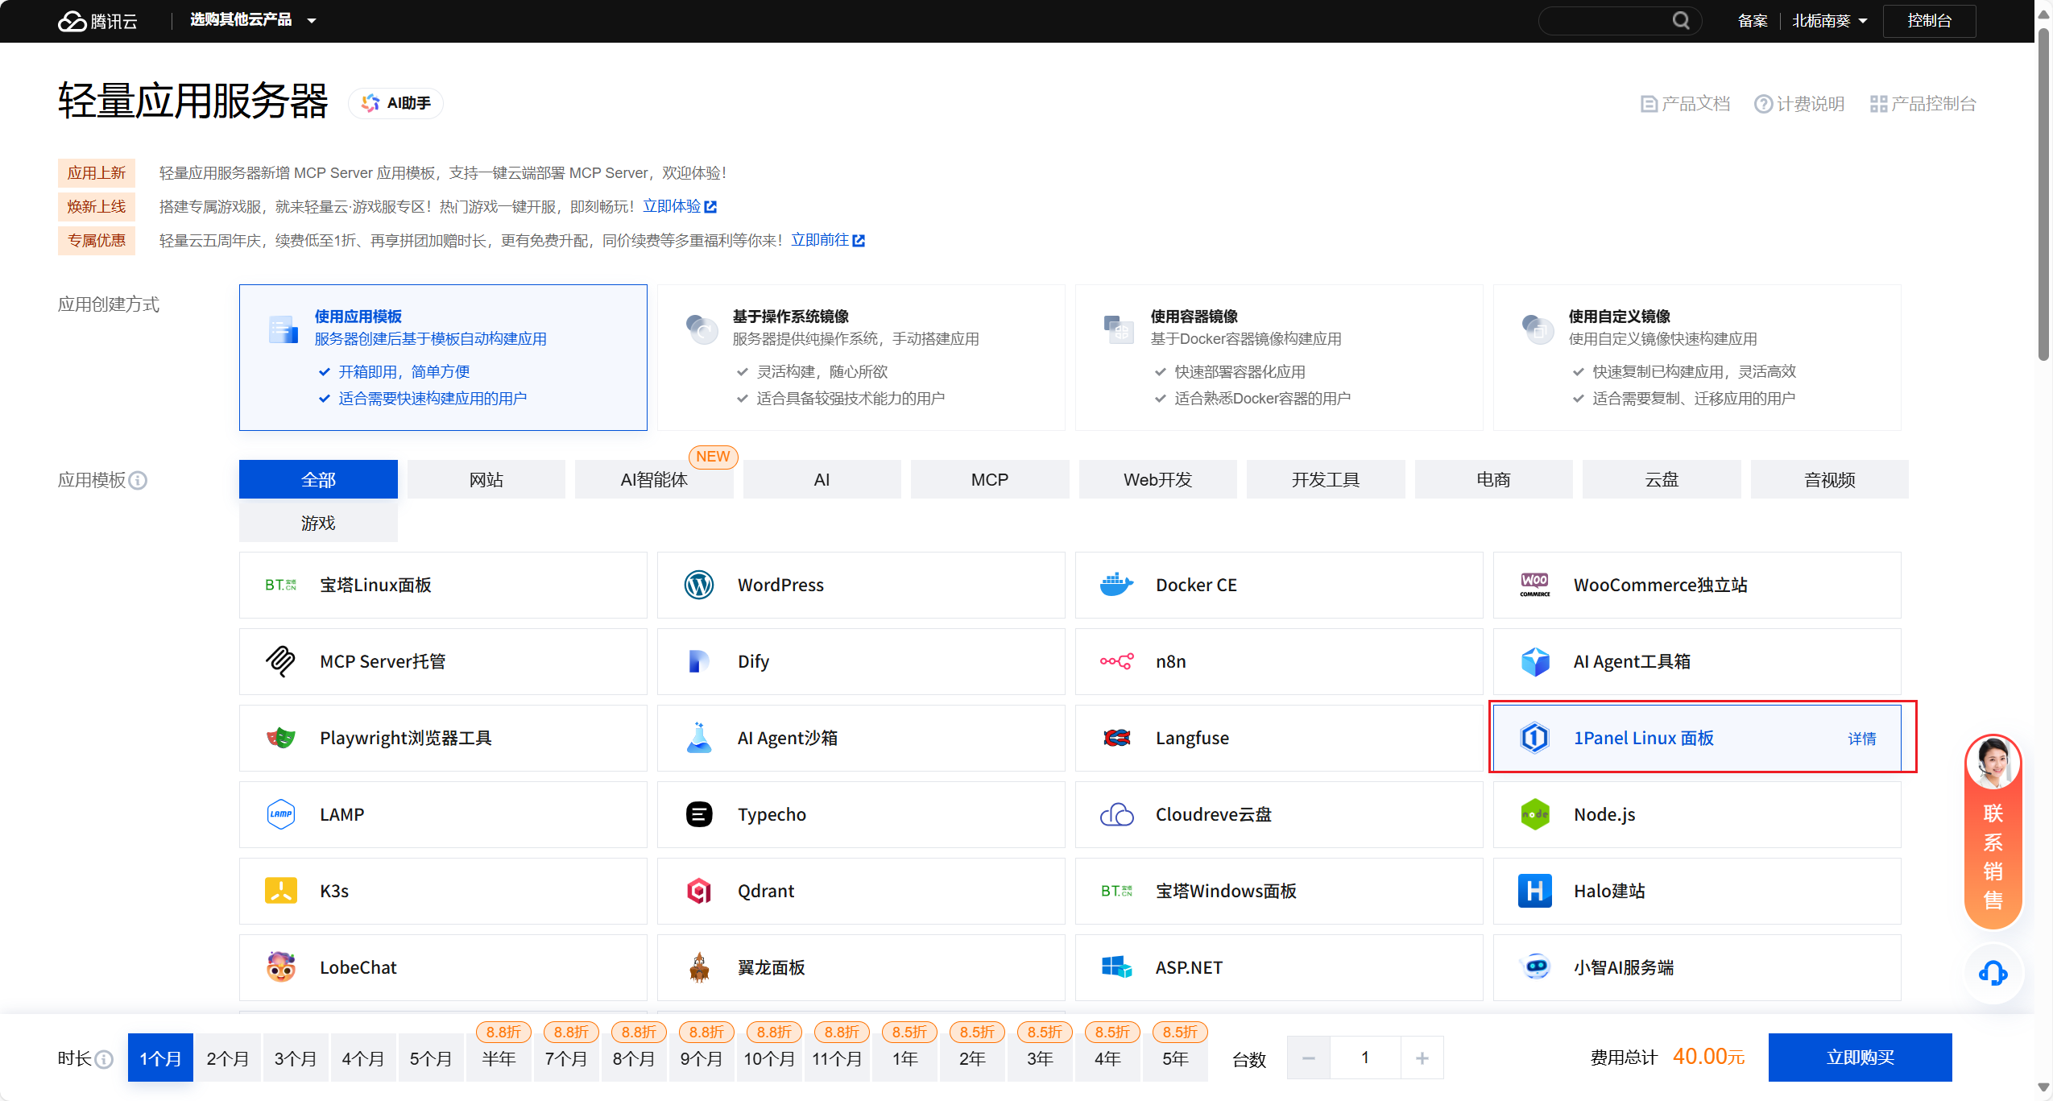Open the 计费说明 link
The image size is (2053, 1101).
(x=1799, y=104)
